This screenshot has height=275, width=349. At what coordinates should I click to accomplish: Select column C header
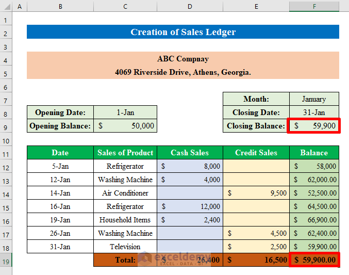[x=125, y=6]
